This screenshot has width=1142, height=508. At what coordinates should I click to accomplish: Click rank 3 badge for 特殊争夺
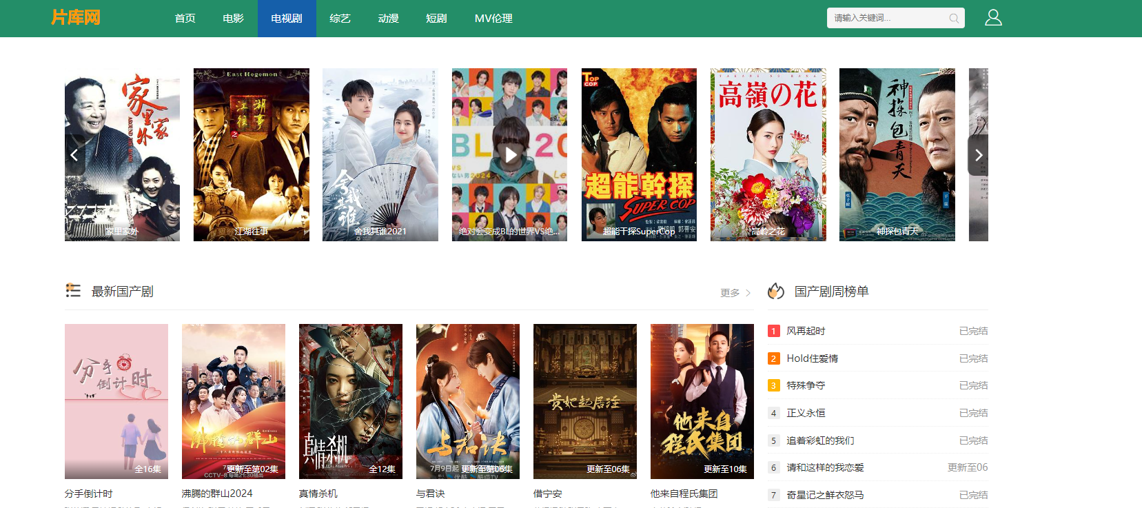(773, 385)
